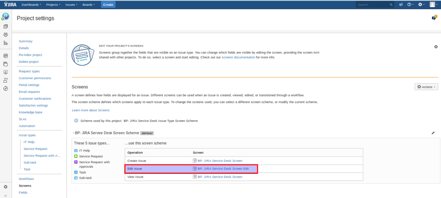
Task: Open SLAs settings
Action: tap(23, 119)
